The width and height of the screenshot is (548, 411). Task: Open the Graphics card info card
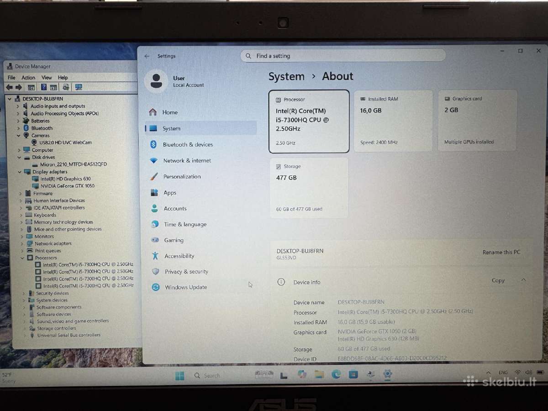477,120
